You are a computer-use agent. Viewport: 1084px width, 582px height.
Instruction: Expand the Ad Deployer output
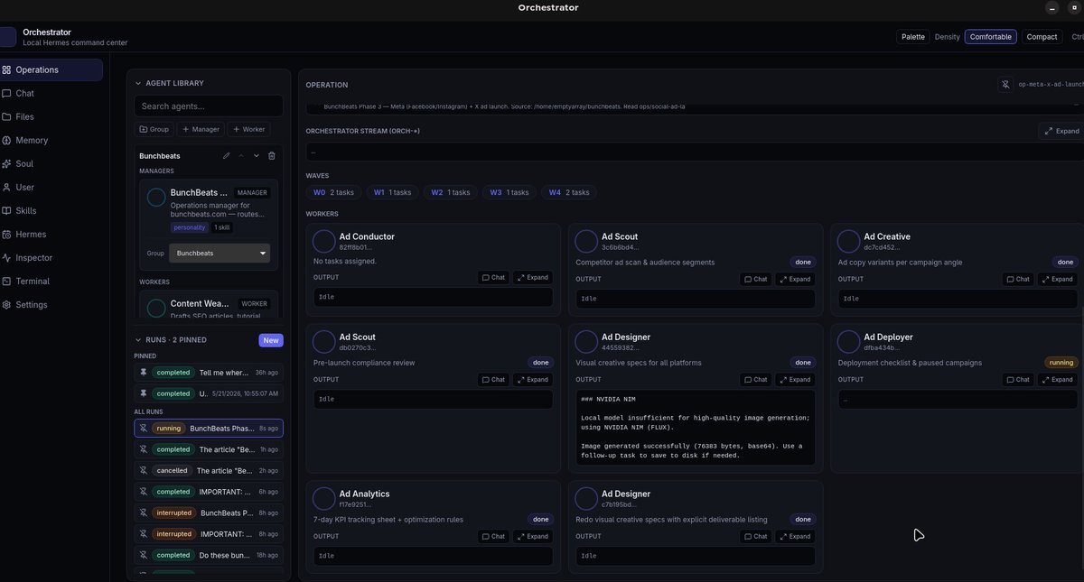coord(1057,379)
